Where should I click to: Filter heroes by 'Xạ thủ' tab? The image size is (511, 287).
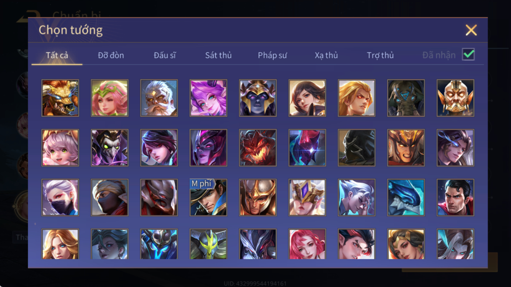coord(326,55)
